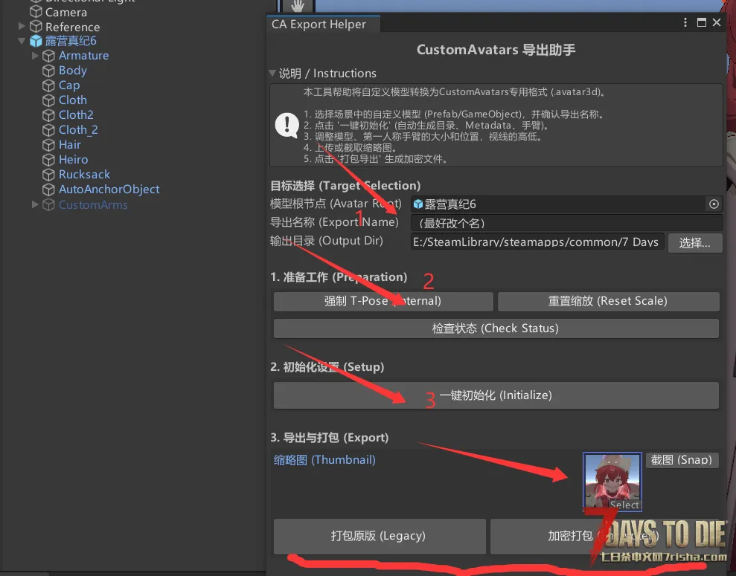The width and height of the screenshot is (736, 576).
Task: Open the CA Export Helper panel options menu
Action: click(x=685, y=23)
